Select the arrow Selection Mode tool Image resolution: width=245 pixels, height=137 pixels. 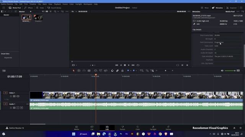click(73, 71)
